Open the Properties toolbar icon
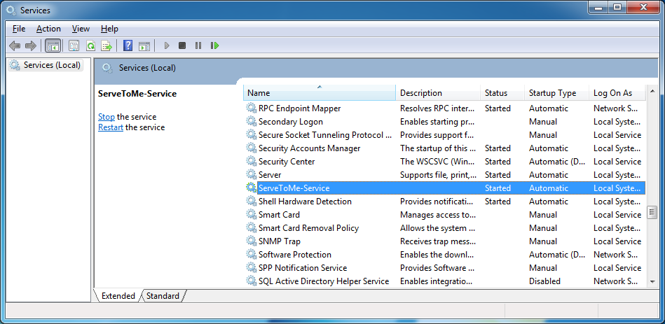Screen dimensions: 665x324 pos(74,45)
